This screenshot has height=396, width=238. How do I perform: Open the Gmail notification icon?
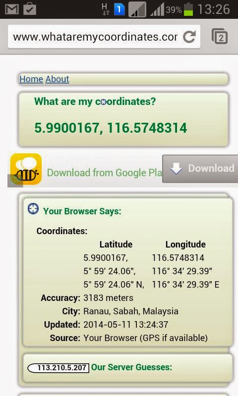11,9
